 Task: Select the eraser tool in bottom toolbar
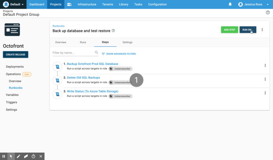pyautogui.click(x=26, y=157)
